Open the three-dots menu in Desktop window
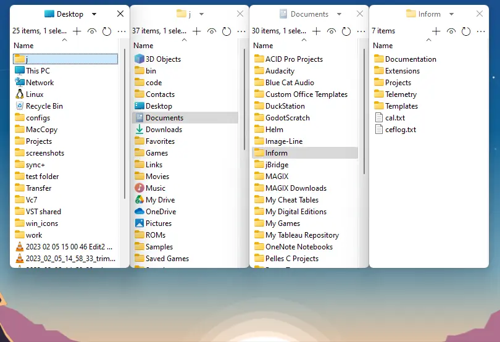The height and width of the screenshot is (342, 500). pyautogui.click(x=122, y=31)
